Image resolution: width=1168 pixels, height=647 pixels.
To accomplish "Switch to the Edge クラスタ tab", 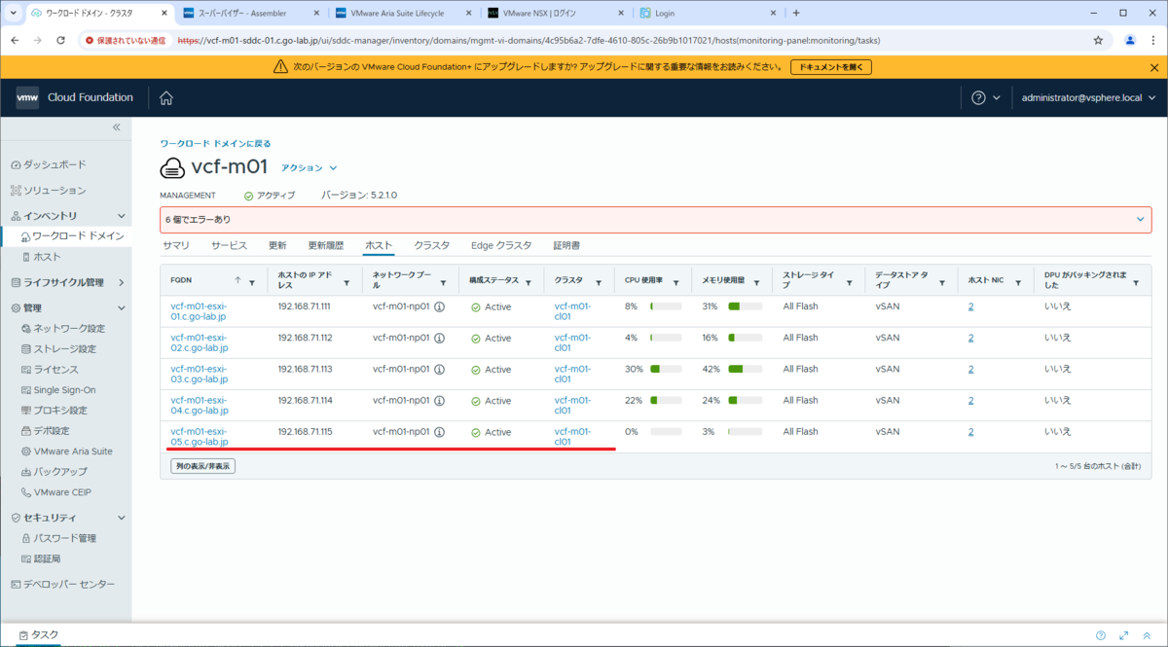I will (x=501, y=246).
